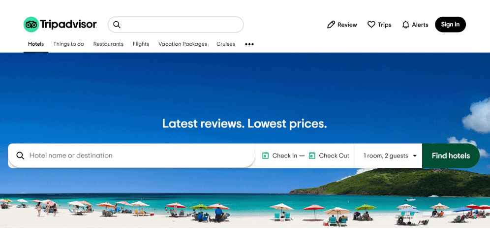The width and height of the screenshot is (490, 249).
Task: Click the rooms and guests dropdown arrow
Action: (415, 156)
